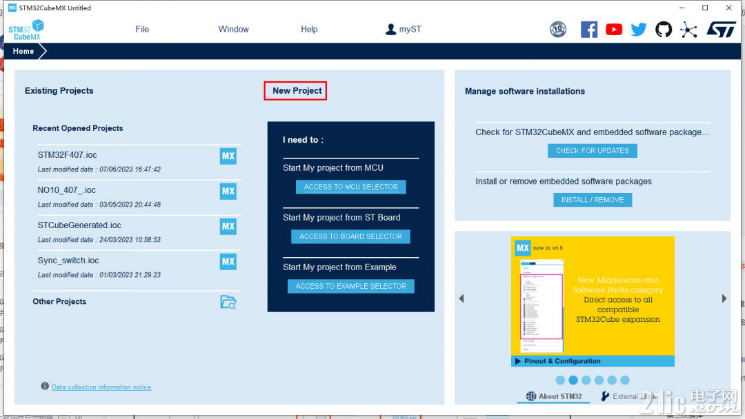Click the ST community network star icon
Image resolution: width=745 pixels, height=419 pixels.
click(688, 30)
